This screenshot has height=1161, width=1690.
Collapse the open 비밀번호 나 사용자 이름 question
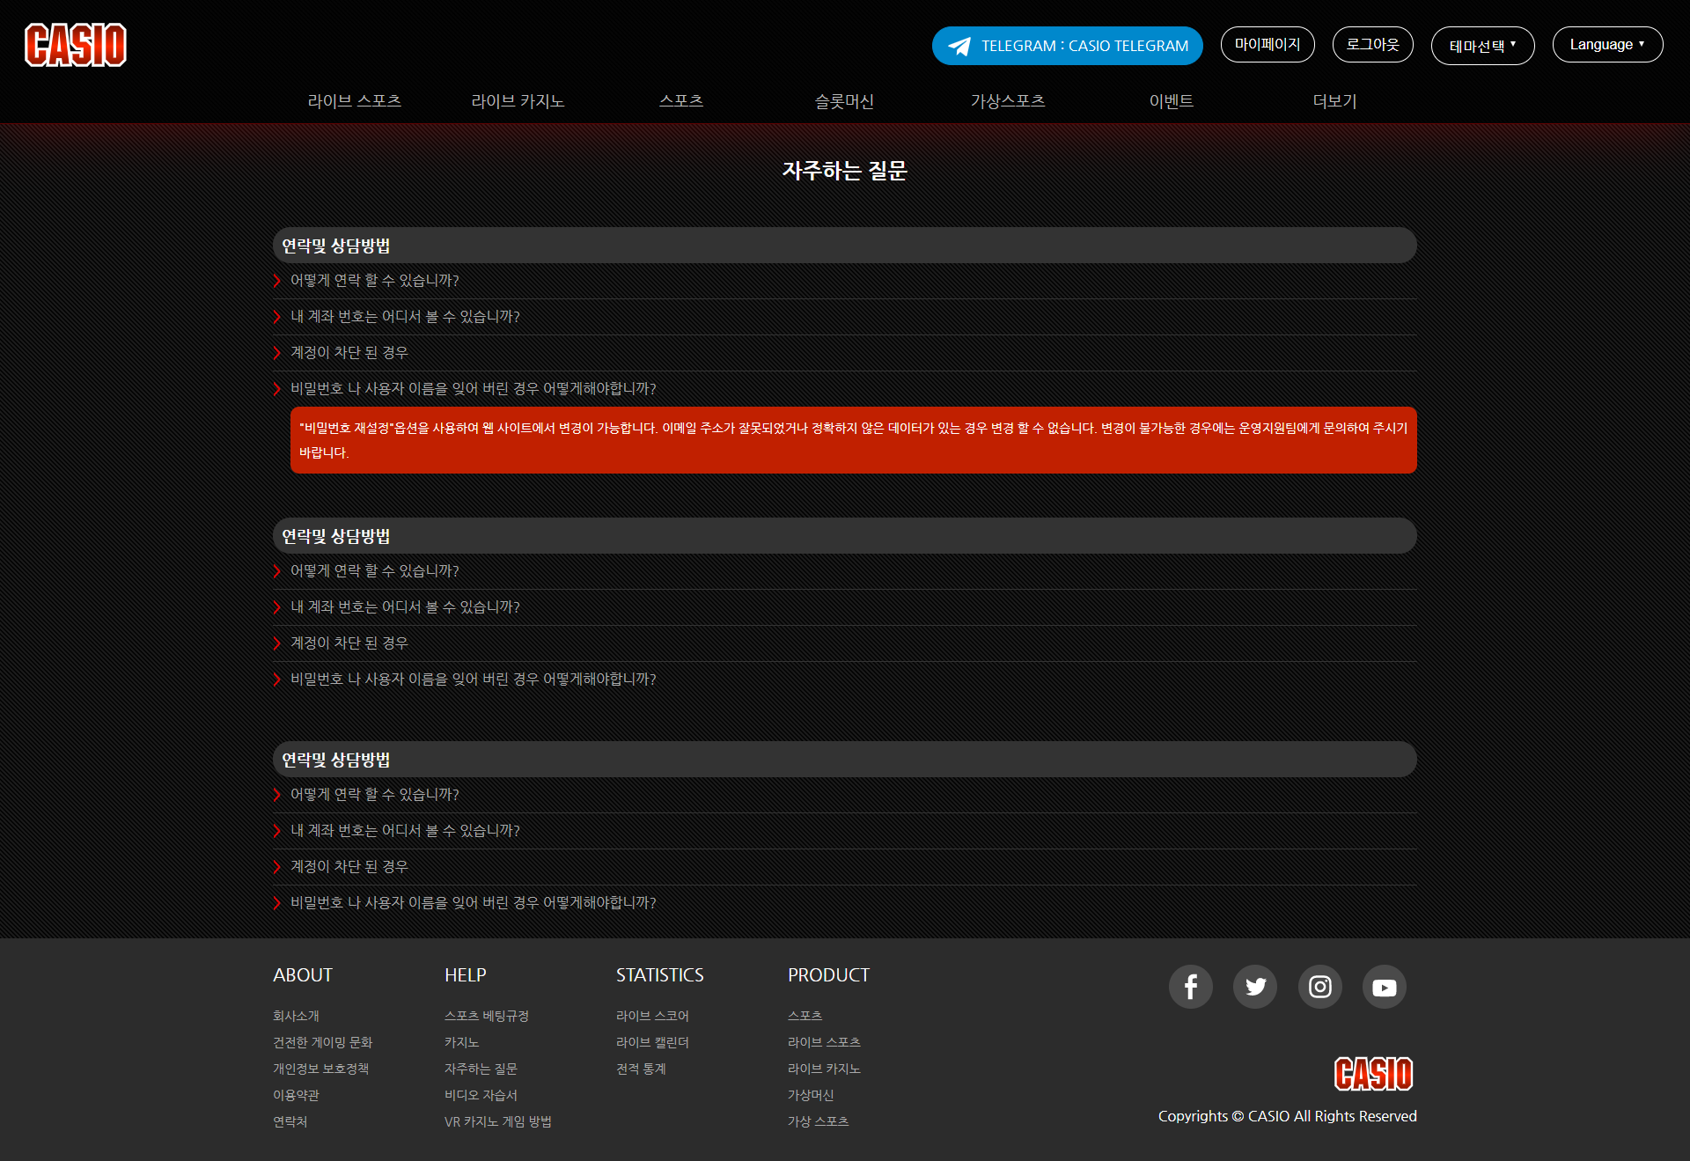[x=473, y=389]
